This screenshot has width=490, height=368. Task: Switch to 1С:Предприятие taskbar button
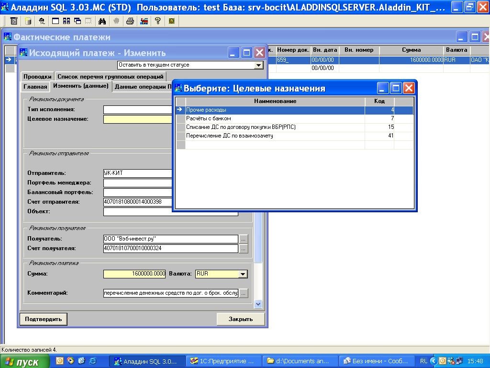[223, 361]
